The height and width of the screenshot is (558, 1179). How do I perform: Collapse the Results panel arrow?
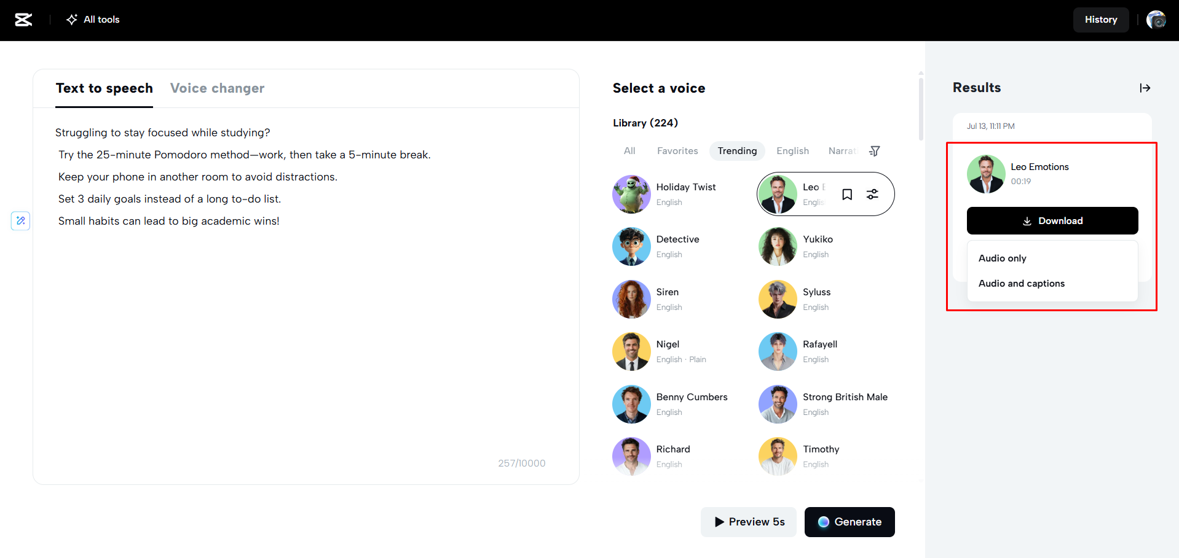coord(1145,88)
